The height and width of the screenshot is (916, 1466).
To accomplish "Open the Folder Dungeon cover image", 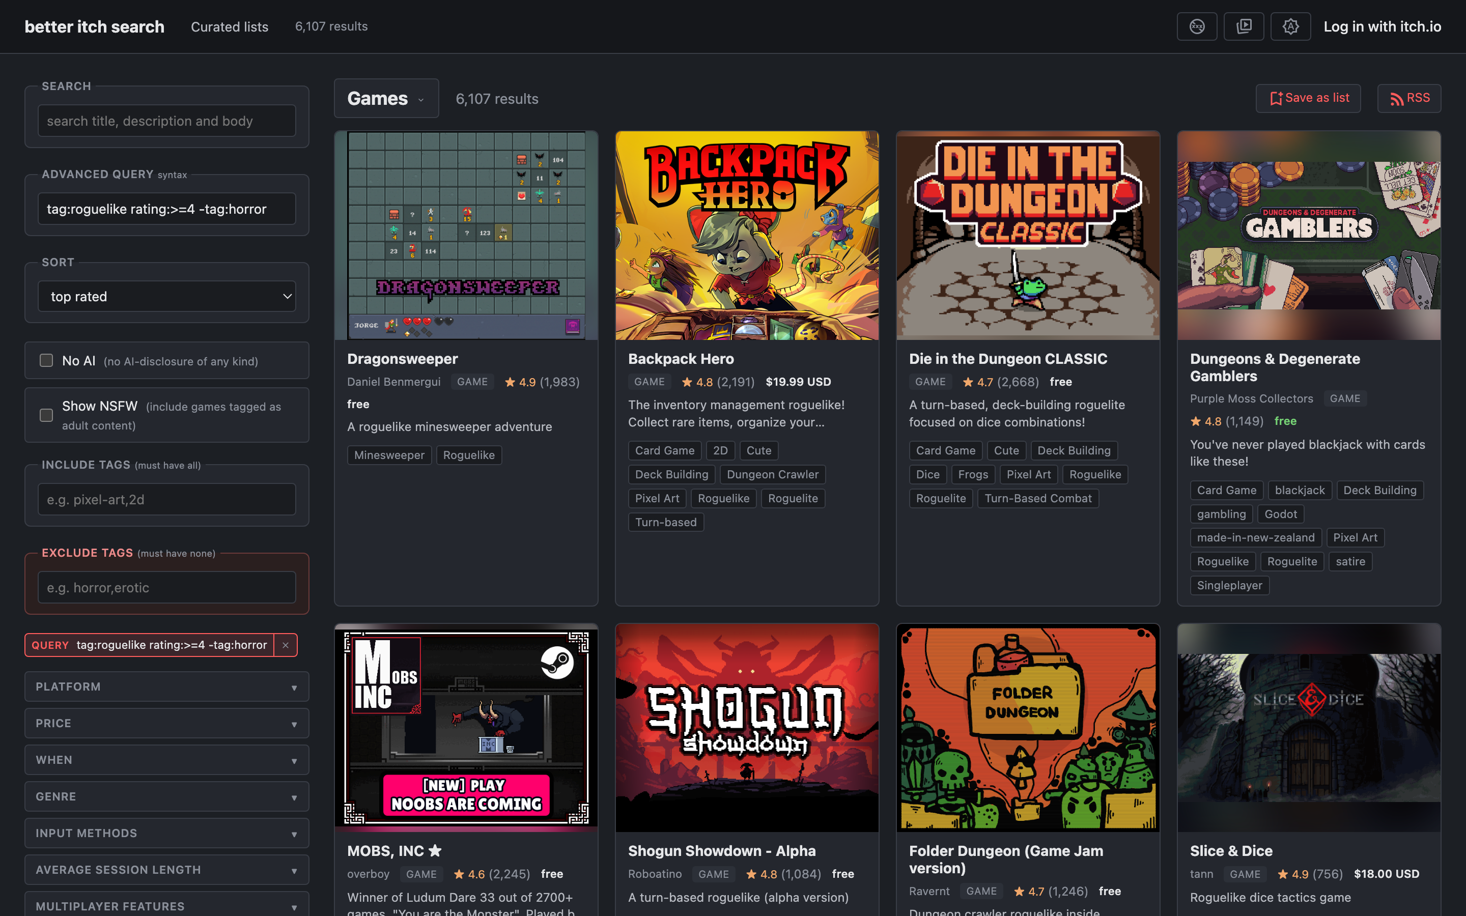I will click(1028, 728).
